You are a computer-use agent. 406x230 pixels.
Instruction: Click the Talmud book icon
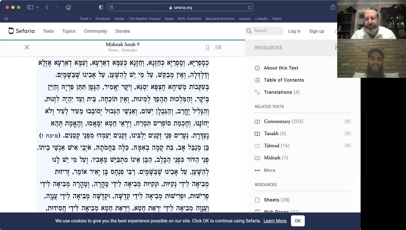click(257, 146)
